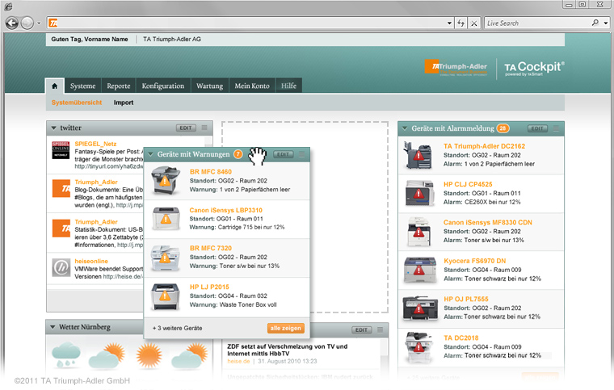The height and width of the screenshot is (390, 614).
Task: Click the heiseonline avatar icon
Action: coord(61,268)
